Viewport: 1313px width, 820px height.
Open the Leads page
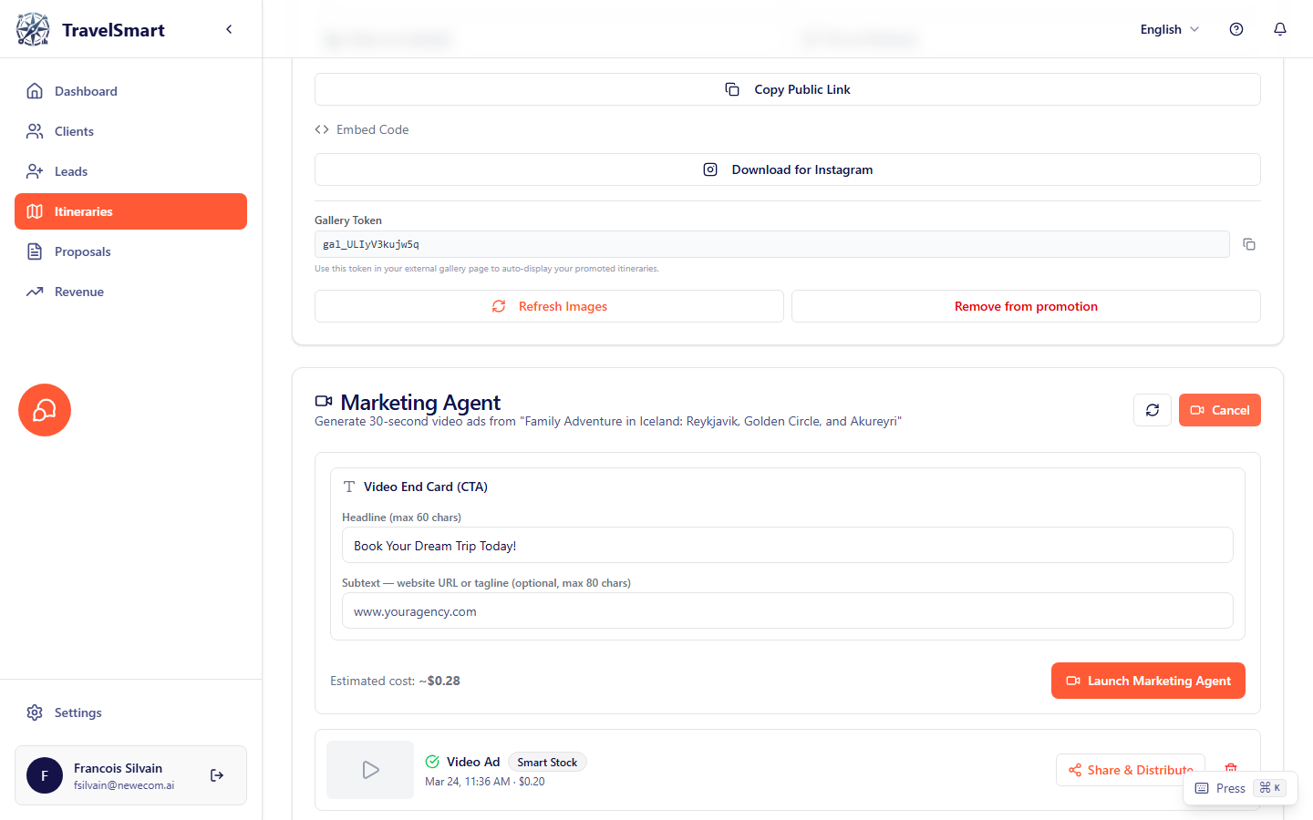coord(71,171)
